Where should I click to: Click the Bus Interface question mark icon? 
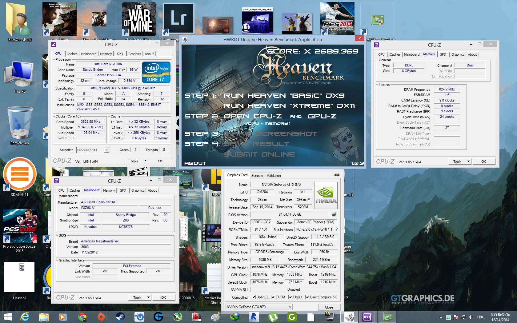[x=337, y=229]
